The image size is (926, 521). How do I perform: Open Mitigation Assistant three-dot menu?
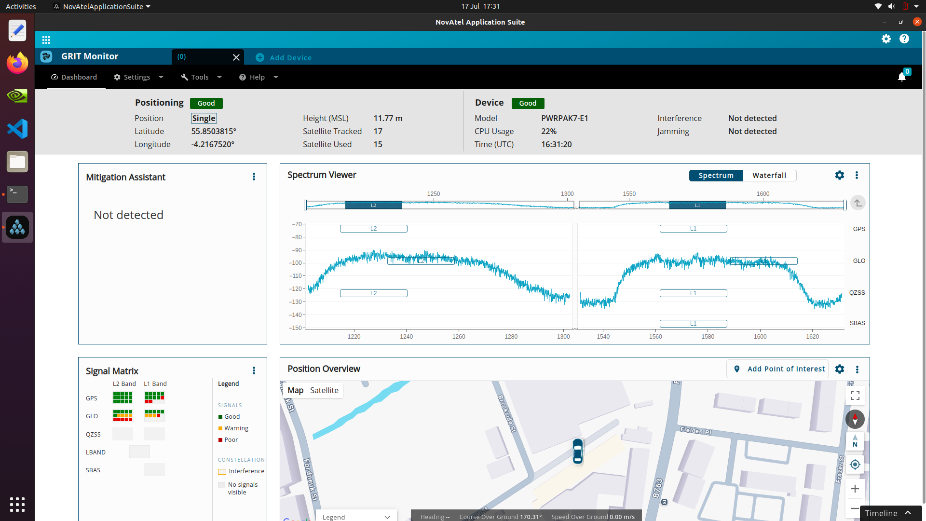pyautogui.click(x=254, y=177)
